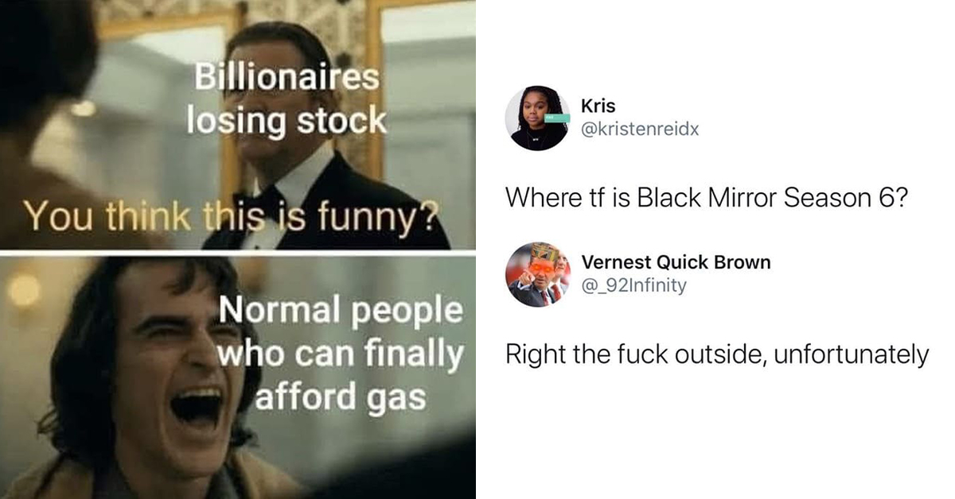Click the 'Billionaires losing stock' caption
The width and height of the screenshot is (955, 499).
[286, 99]
